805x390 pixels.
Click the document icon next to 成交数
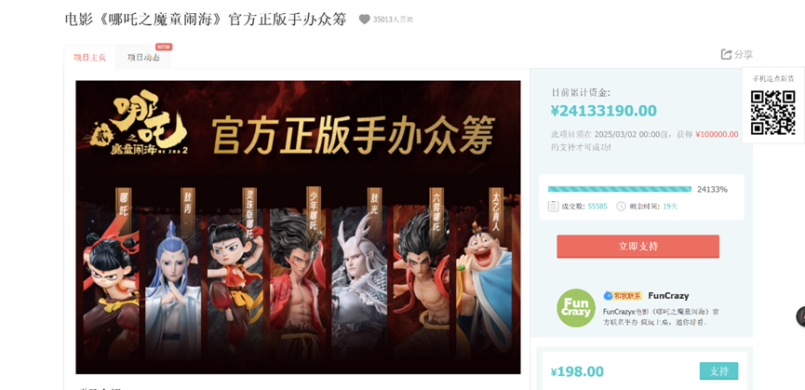(x=553, y=207)
